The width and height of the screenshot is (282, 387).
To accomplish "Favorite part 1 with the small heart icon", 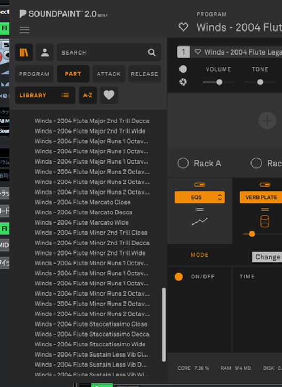I will point(198,52).
